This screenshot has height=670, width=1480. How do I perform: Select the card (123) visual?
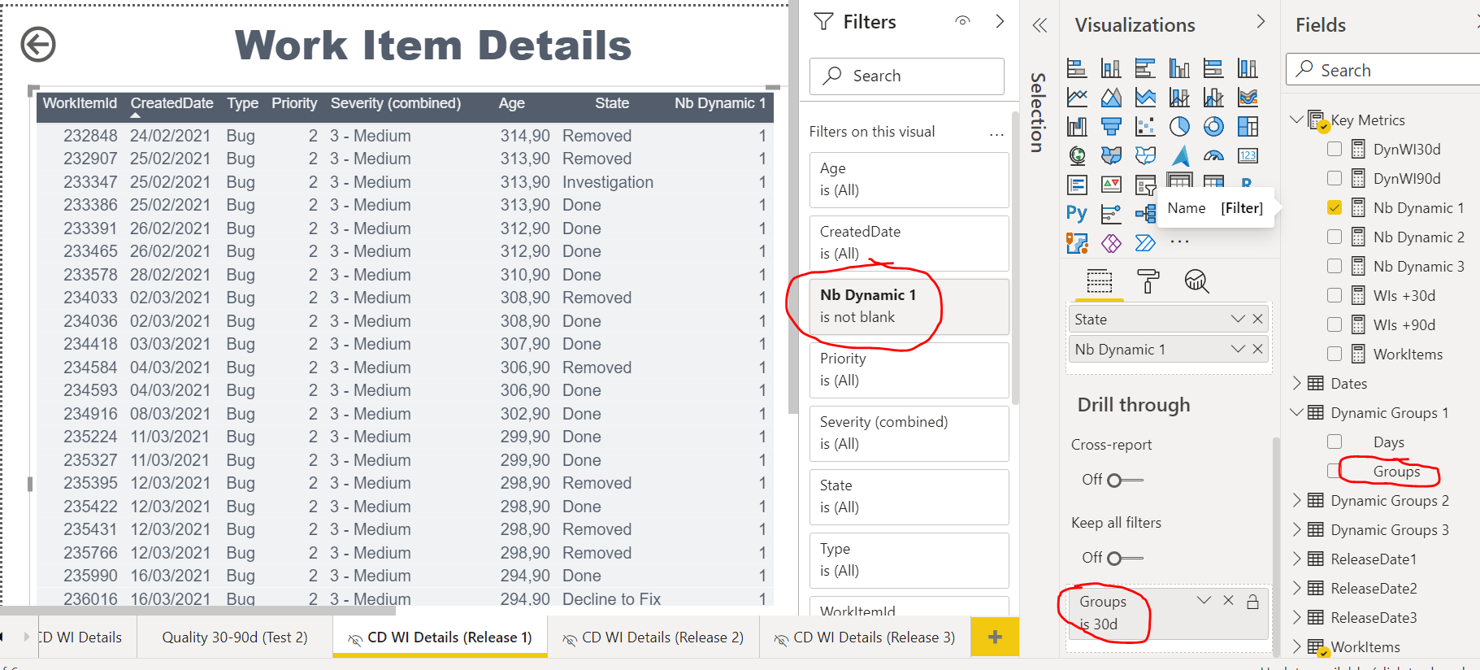(x=1248, y=155)
